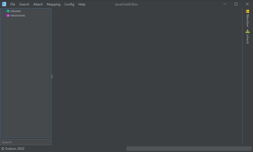This screenshot has width=253, height=152.
Task: Maximize the JavaOctetEditor window
Action: point(236,4)
